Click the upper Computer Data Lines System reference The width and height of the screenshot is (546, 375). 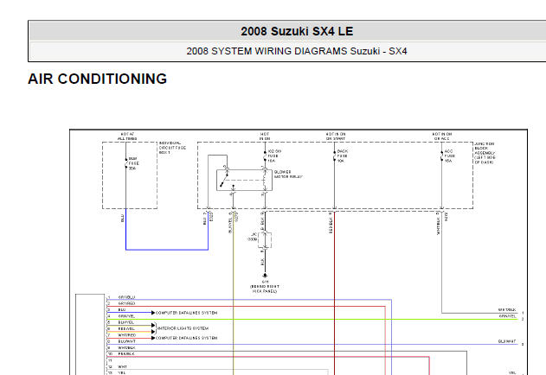(186, 313)
